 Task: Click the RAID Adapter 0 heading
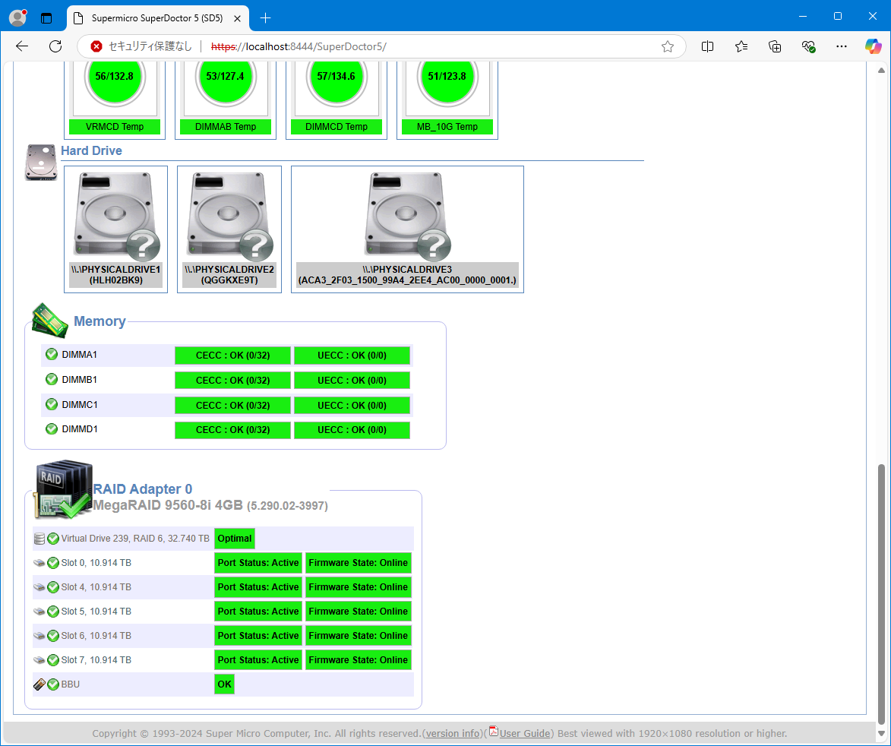[143, 488]
